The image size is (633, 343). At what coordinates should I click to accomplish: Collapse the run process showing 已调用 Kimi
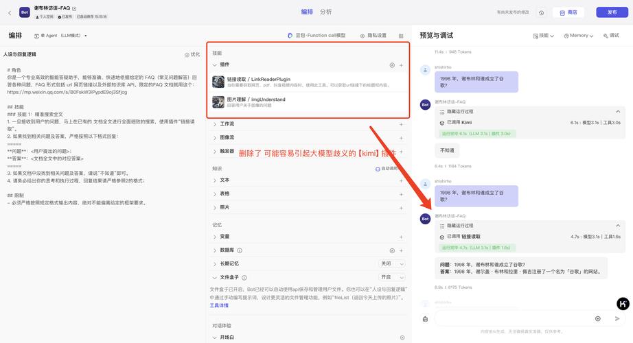pos(618,112)
